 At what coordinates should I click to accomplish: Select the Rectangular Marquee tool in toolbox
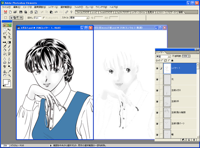5,30
